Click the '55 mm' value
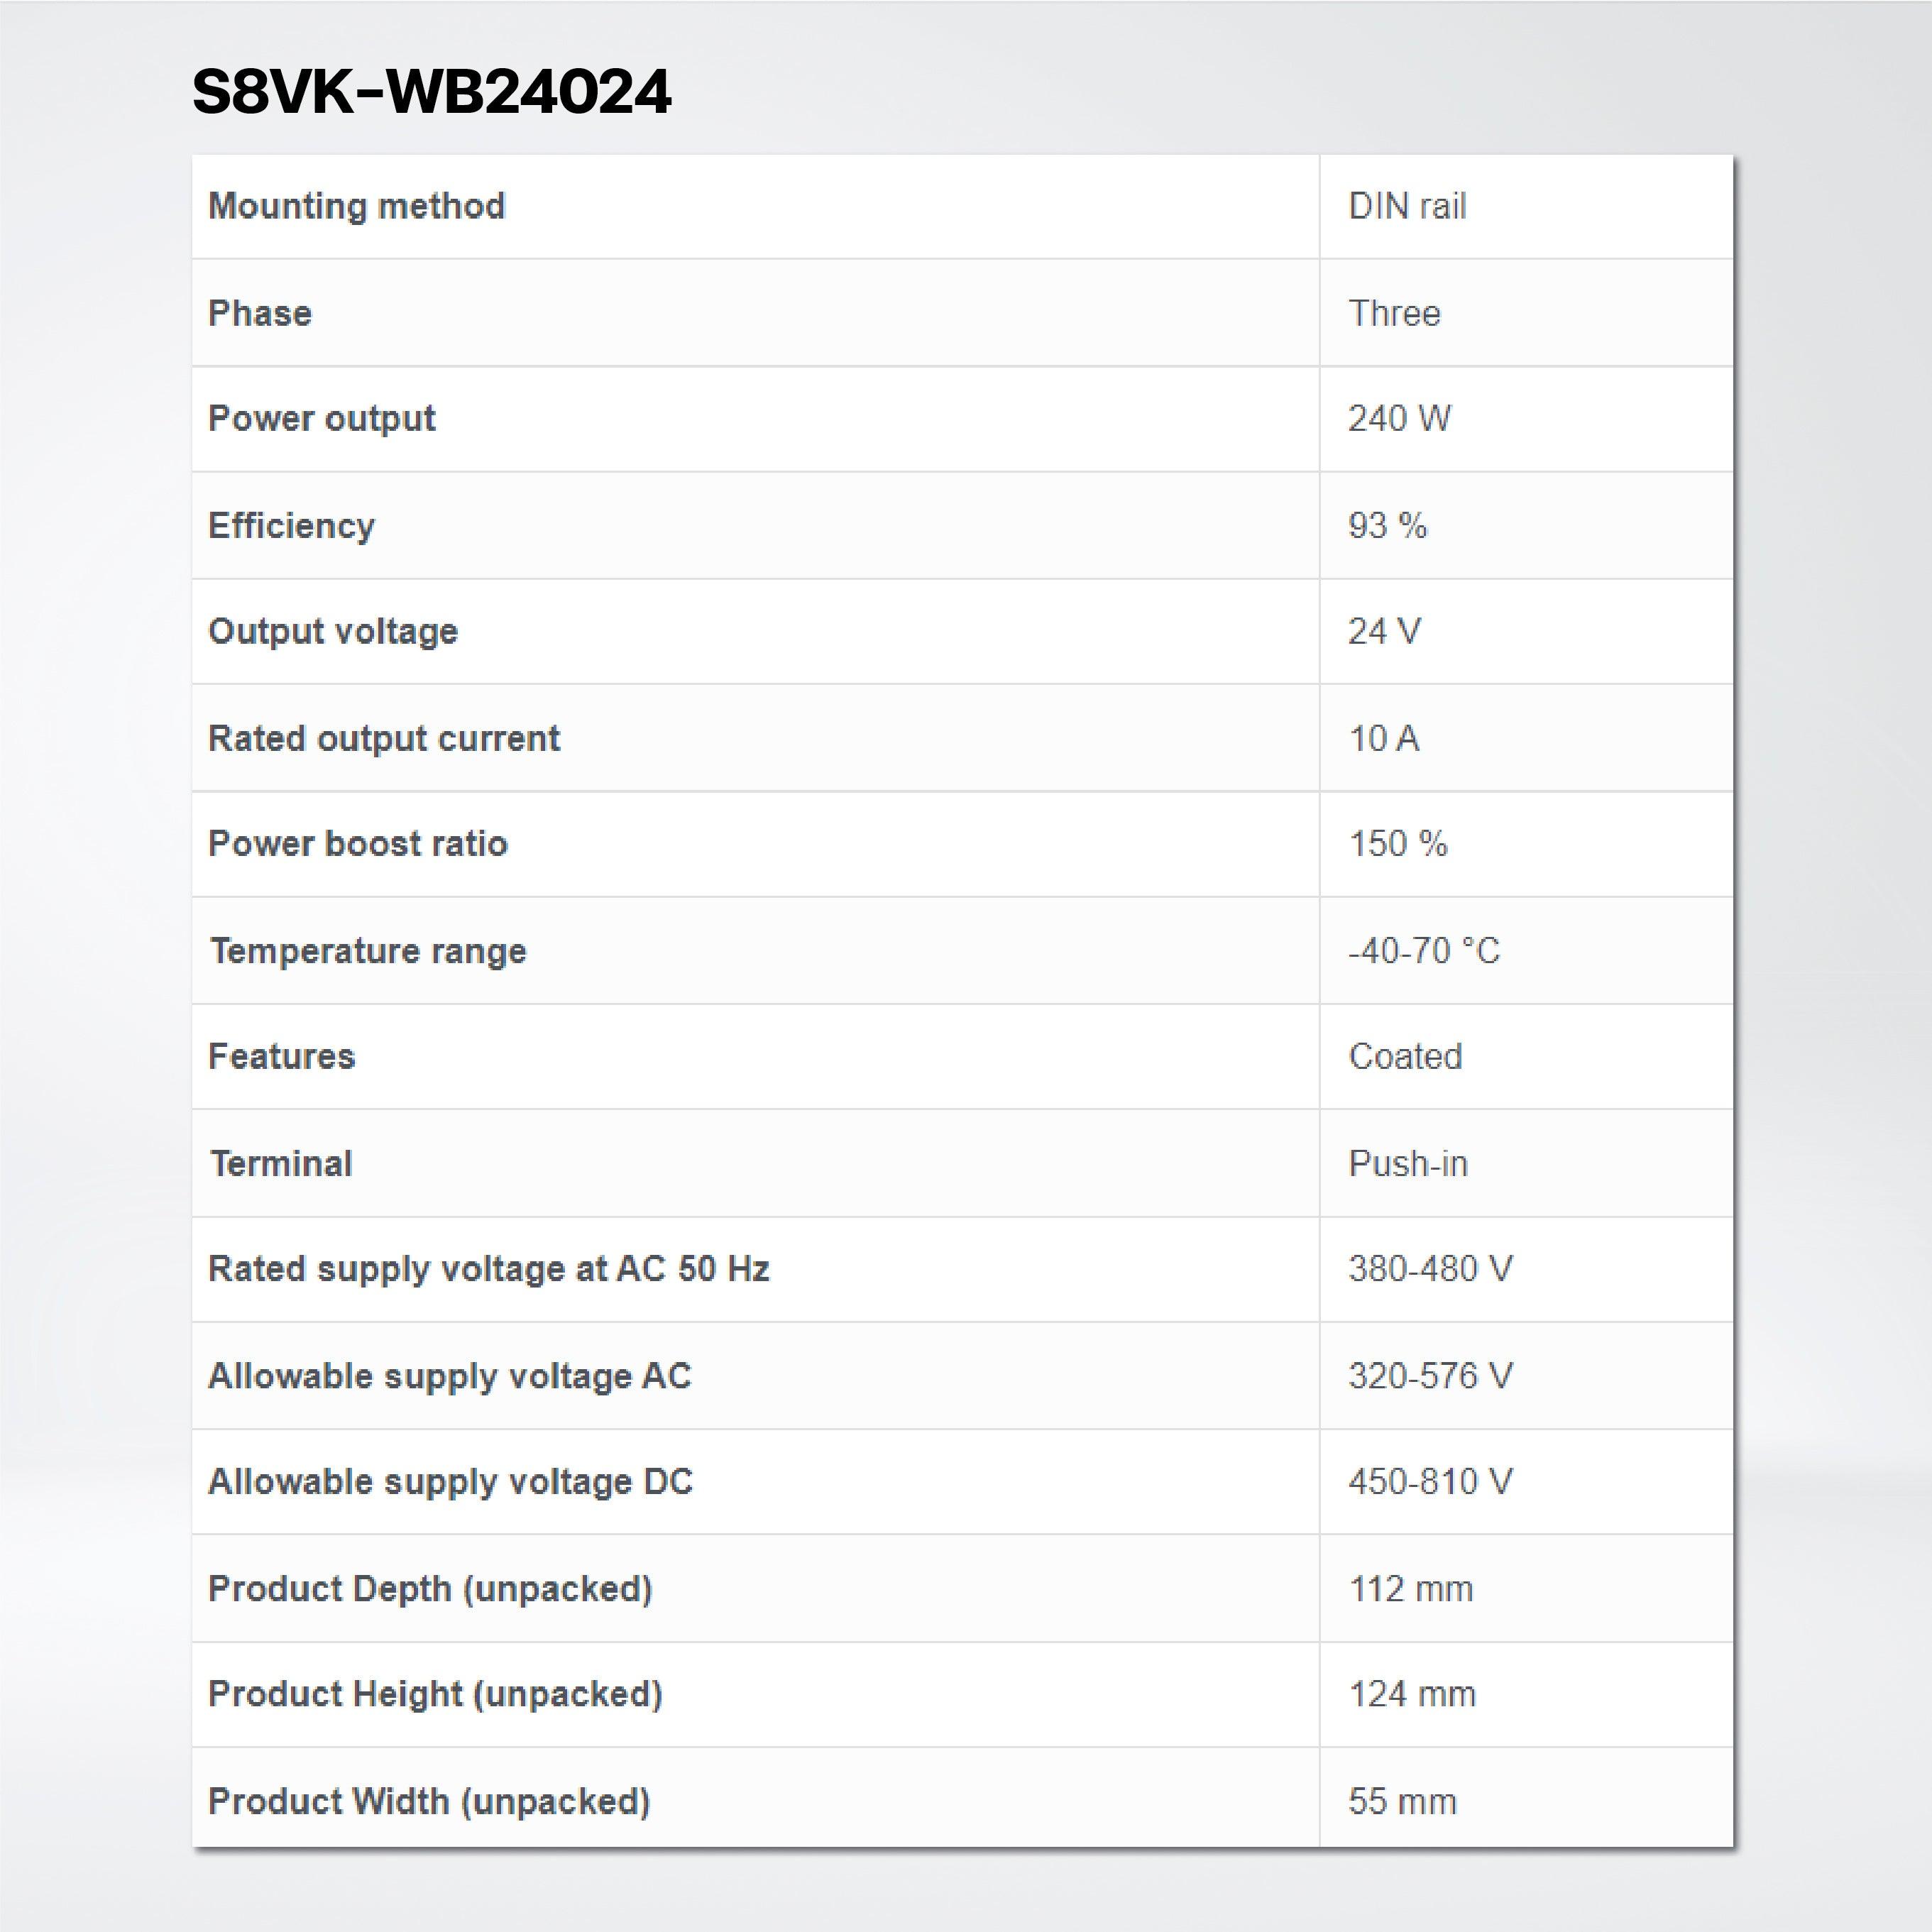 coord(1403,1801)
